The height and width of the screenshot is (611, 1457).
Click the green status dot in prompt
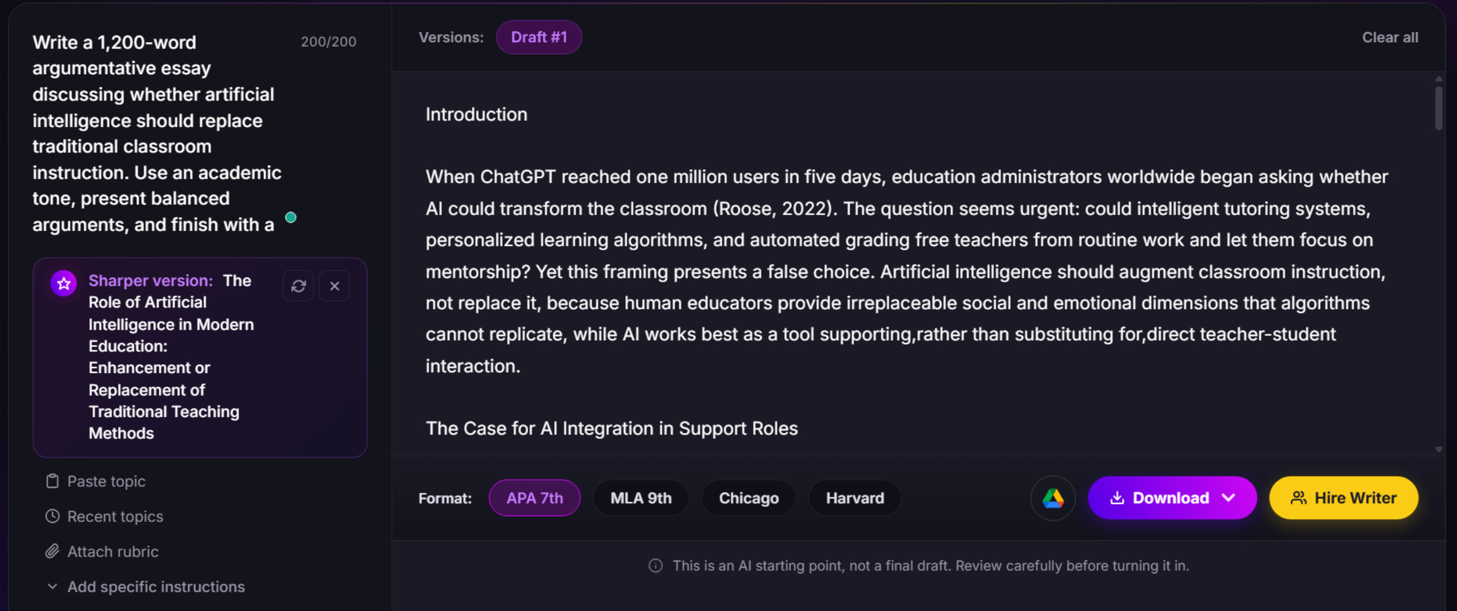(291, 217)
